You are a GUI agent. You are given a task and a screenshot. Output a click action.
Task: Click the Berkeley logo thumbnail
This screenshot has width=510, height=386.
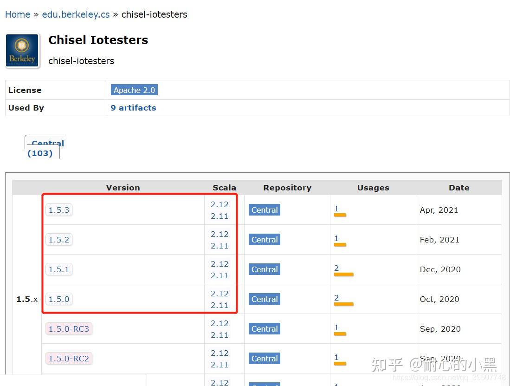click(x=22, y=51)
